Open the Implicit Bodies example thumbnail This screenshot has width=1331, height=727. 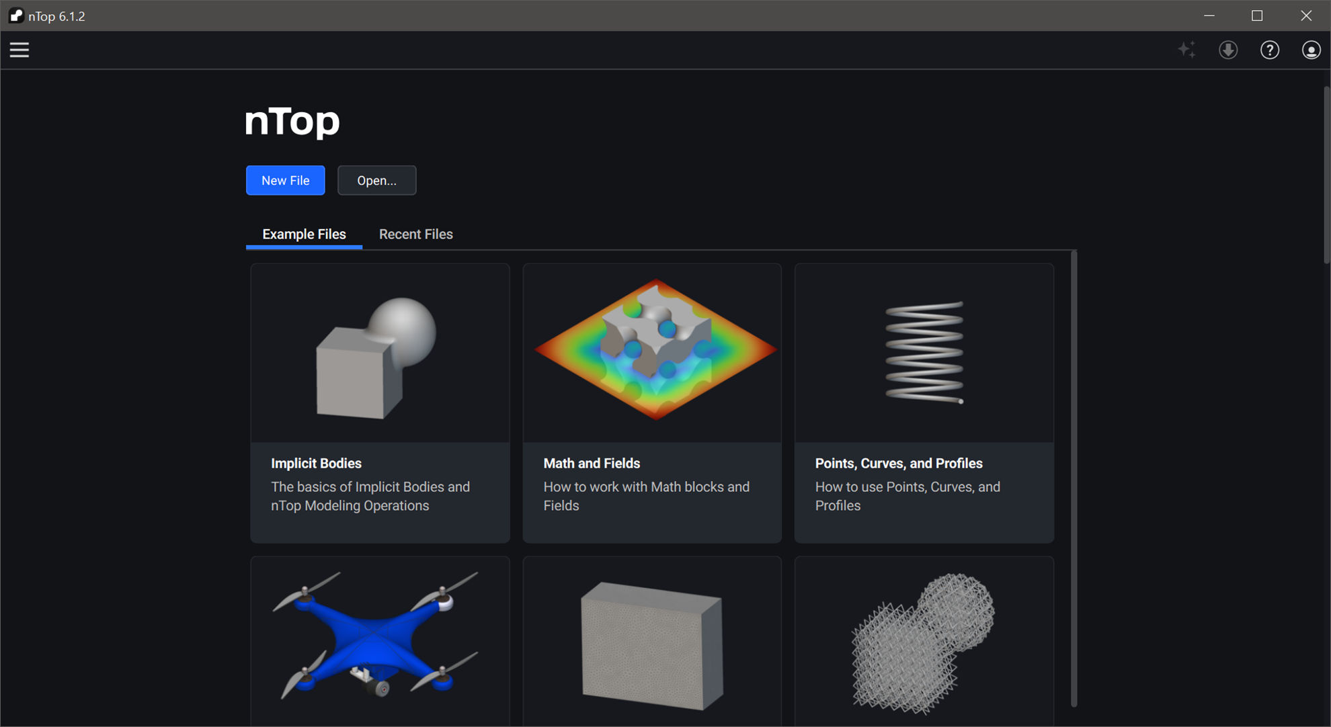click(380, 353)
